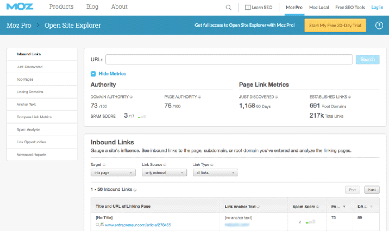The image size is (389, 231).
Task: Click Just-Discovered info icon
Action: pos(277,97)
